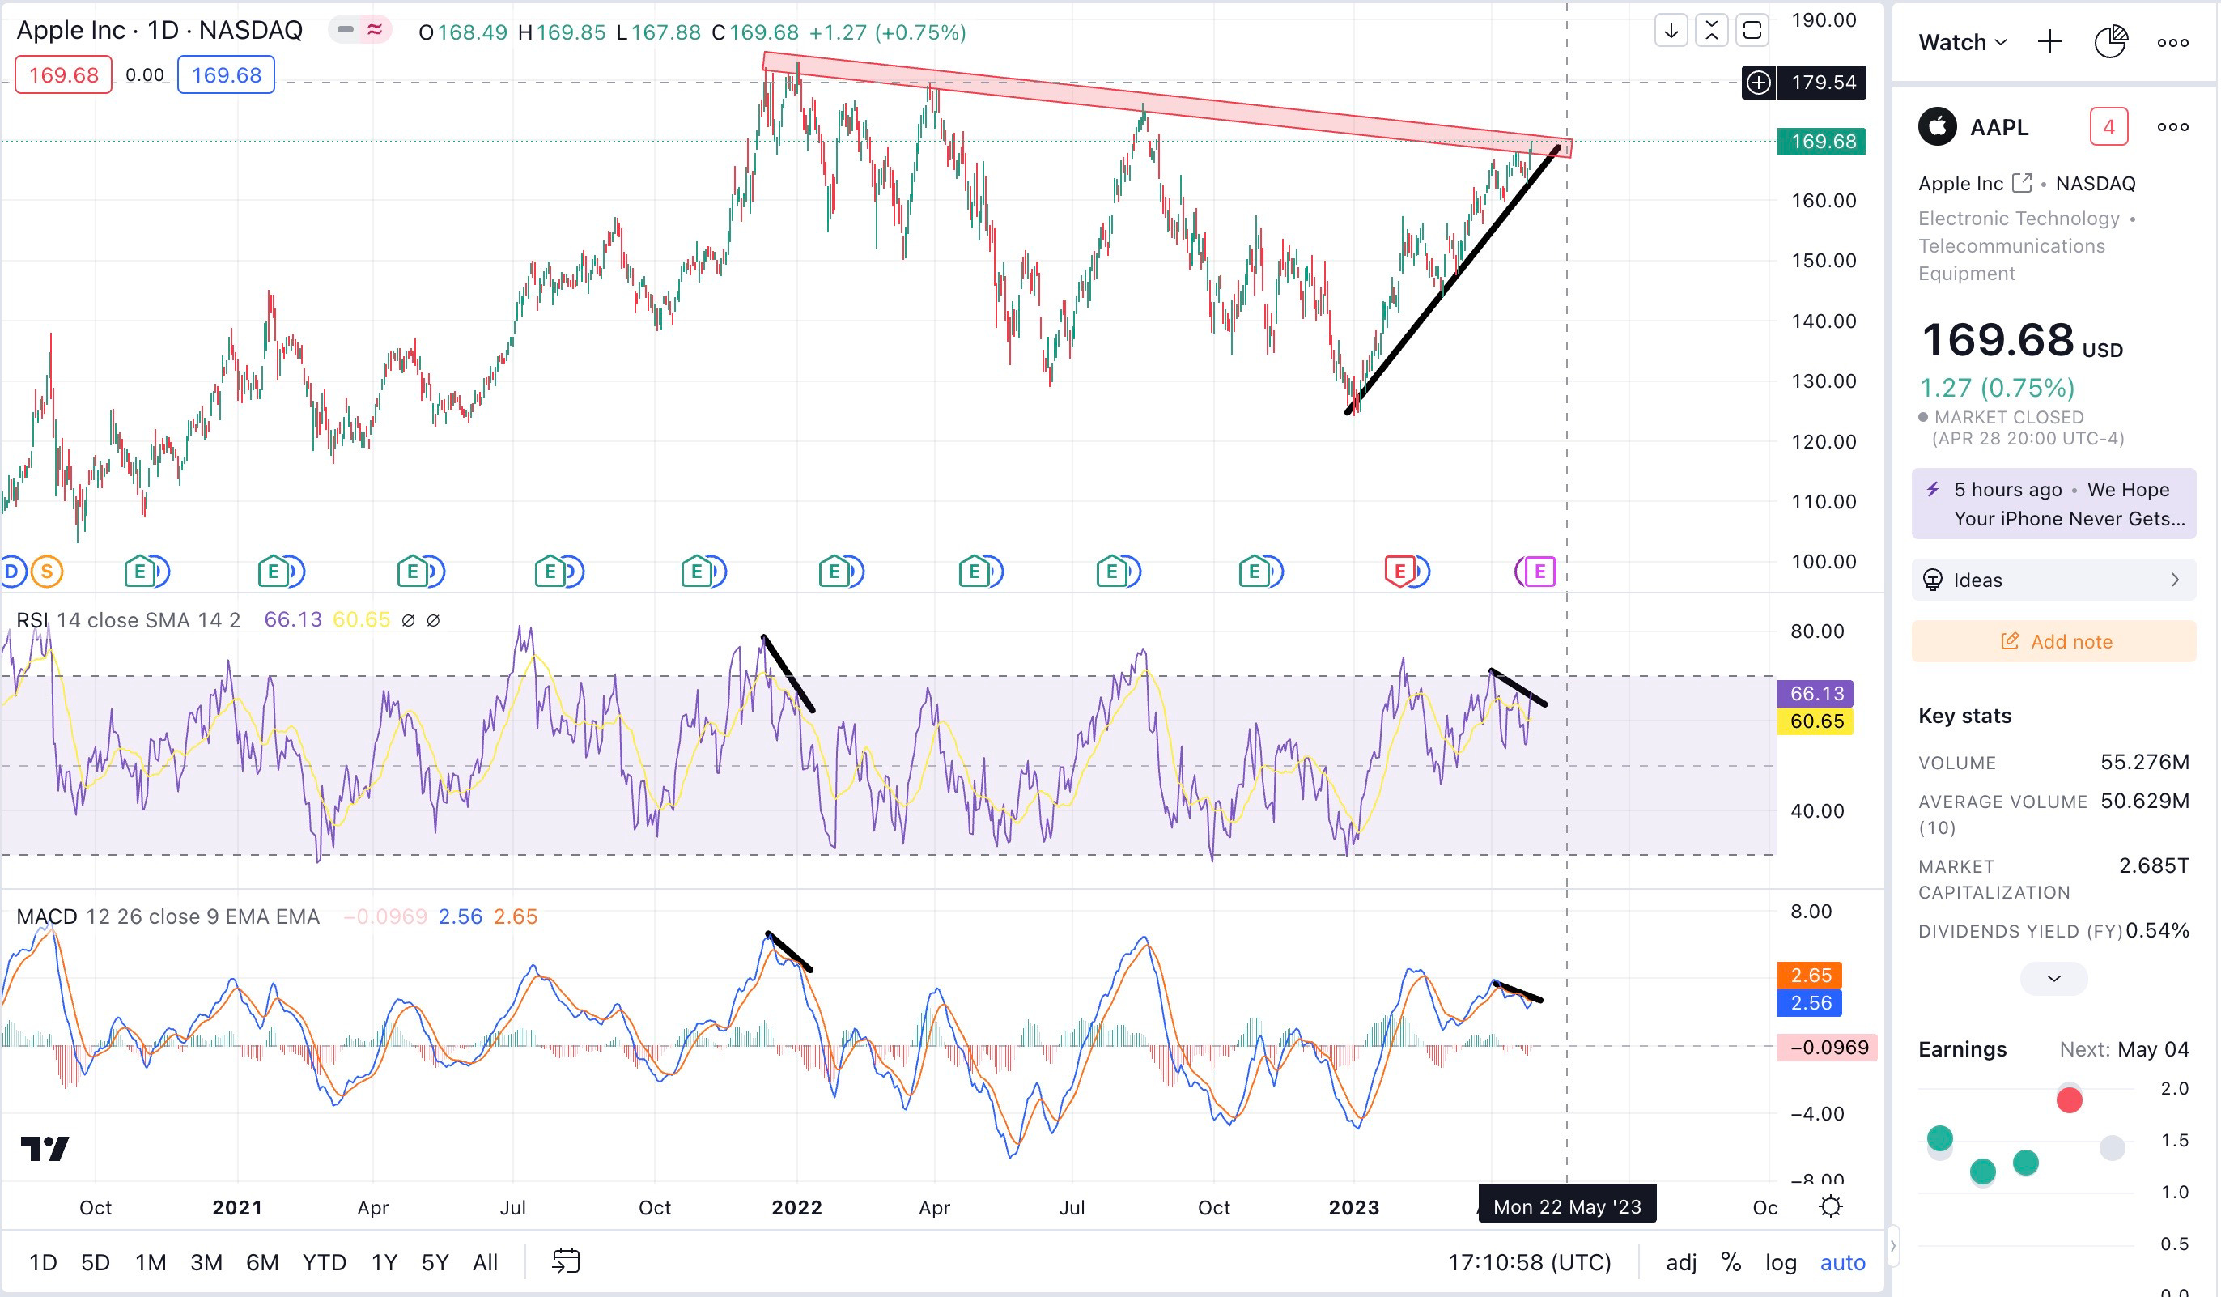Click the collapse chart pane icon
Viewport: 2221px width, 1297px height.
click(1711, 31)
